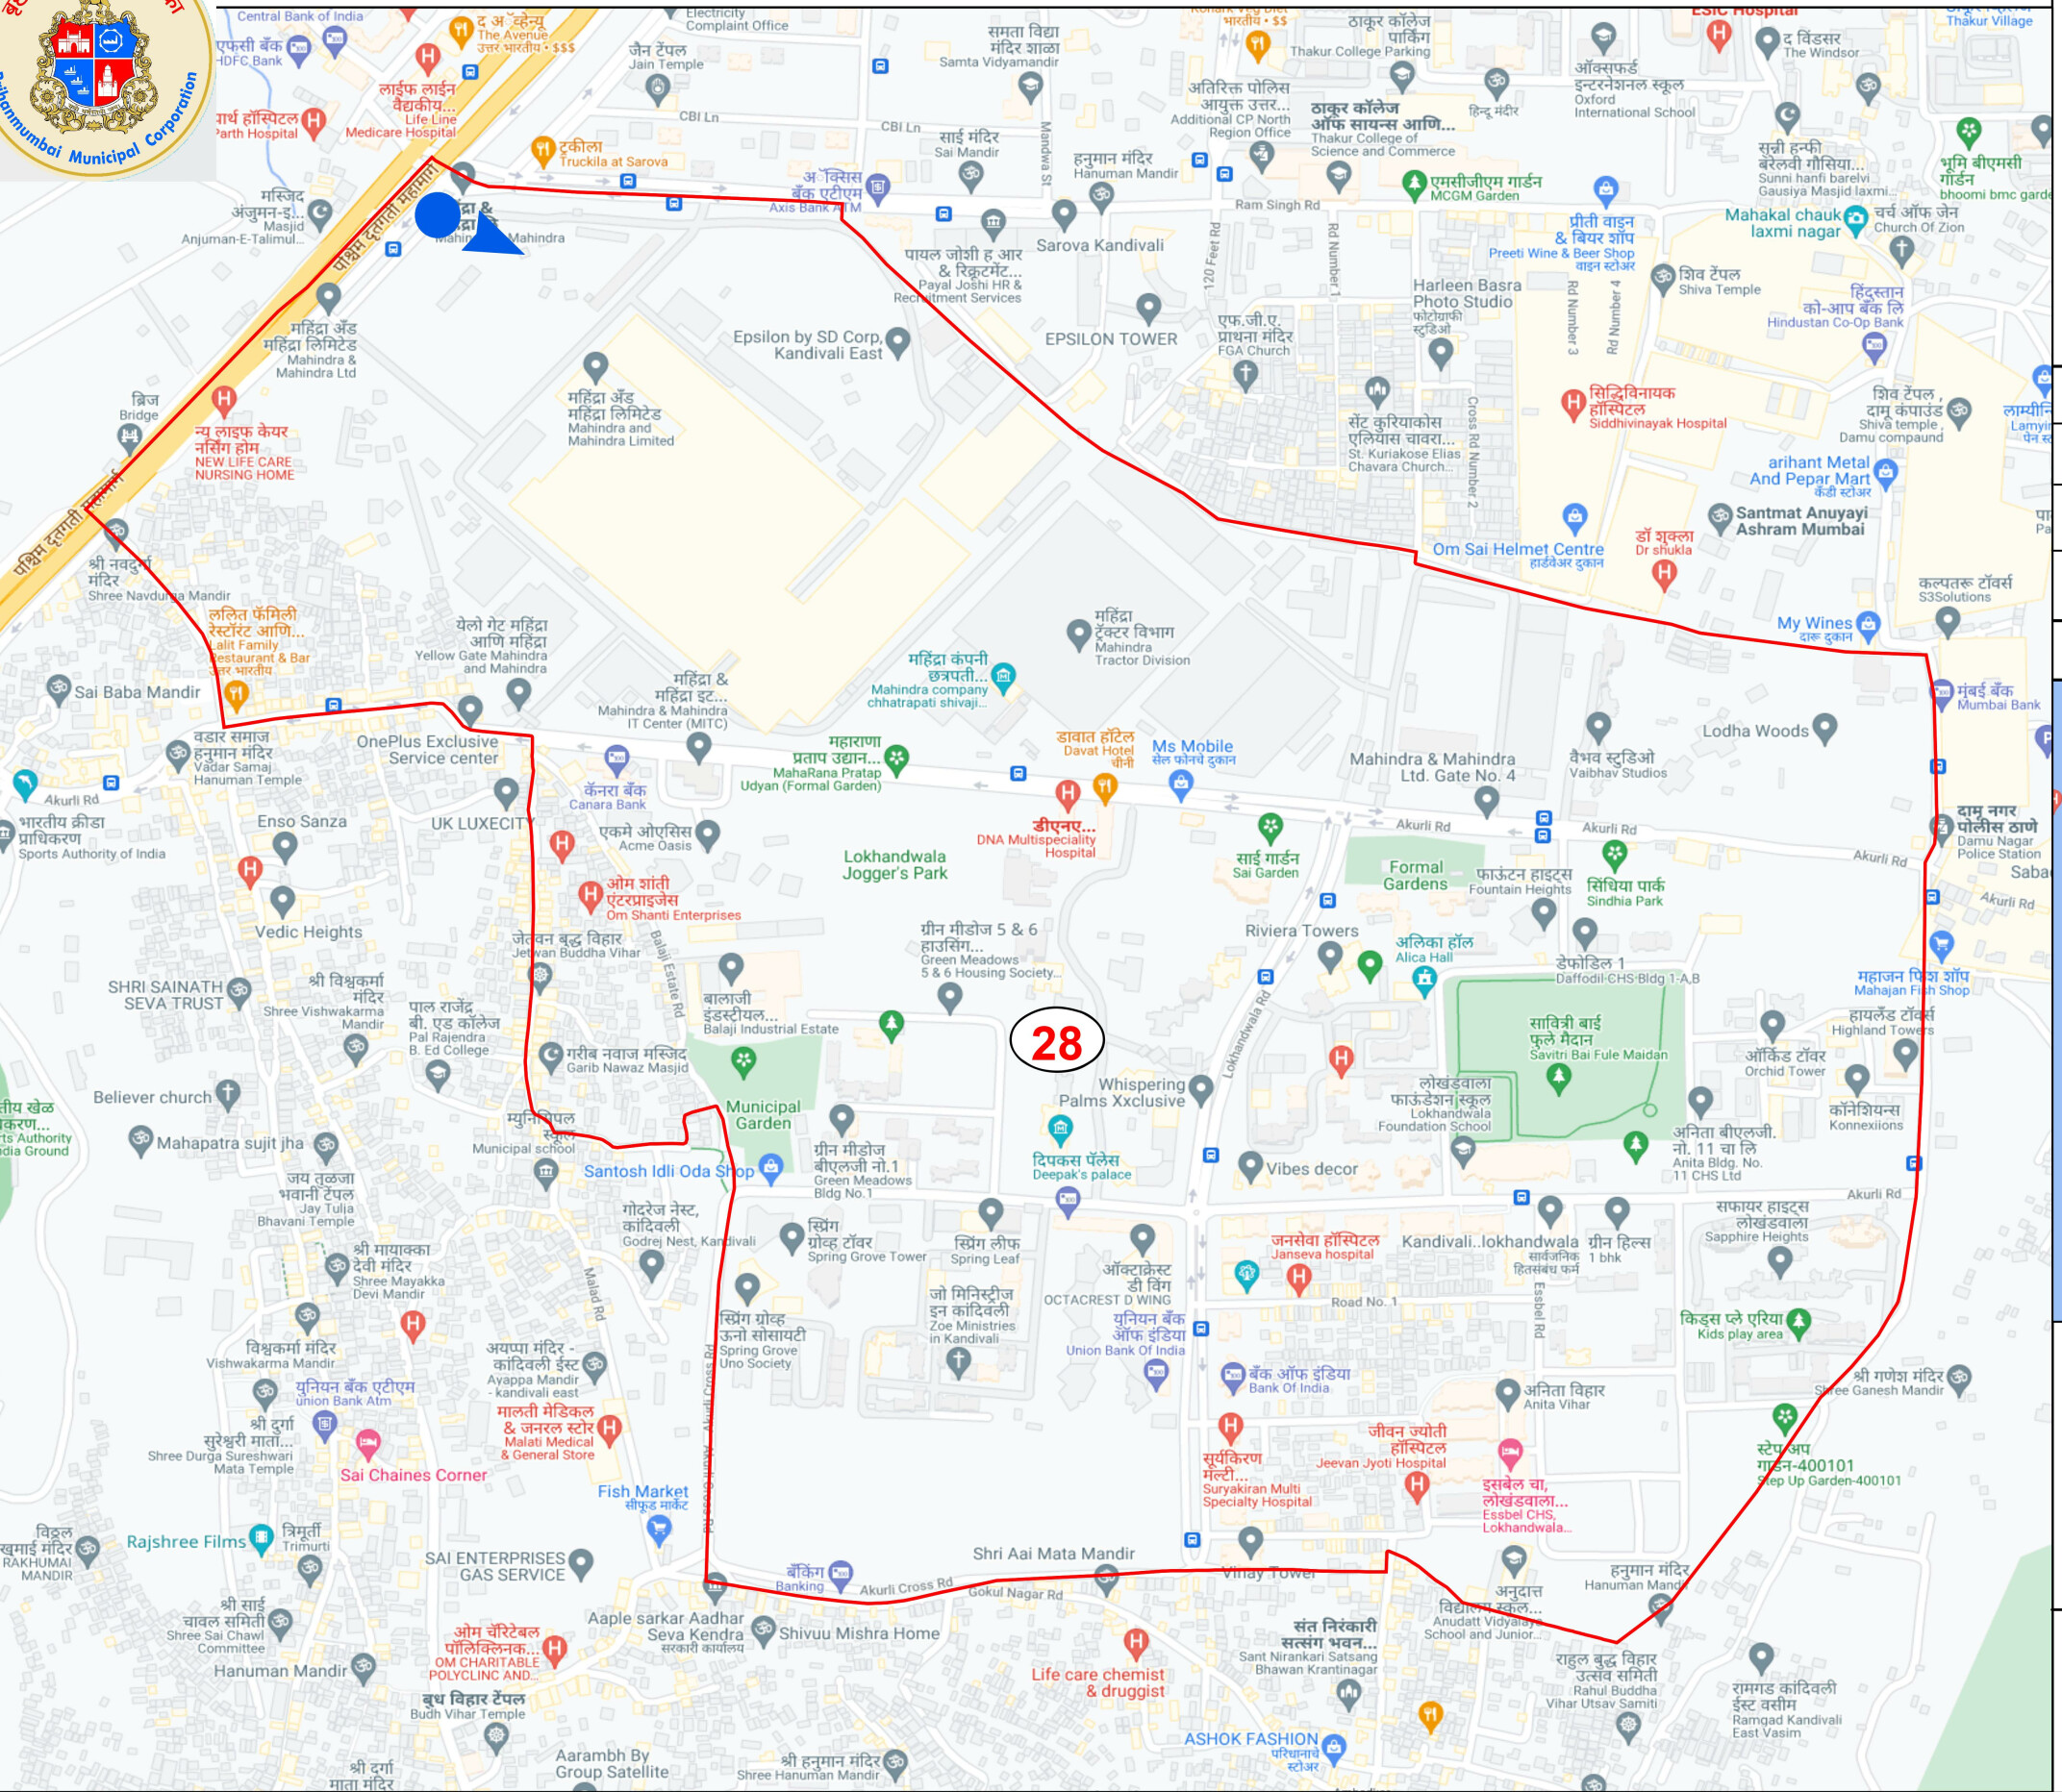Click the Janseva hospital H marker

click(x=1298, y=1275)
